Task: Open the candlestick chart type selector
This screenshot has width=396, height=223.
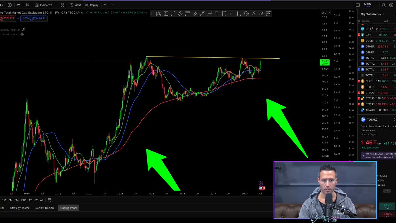Action: 28,5
